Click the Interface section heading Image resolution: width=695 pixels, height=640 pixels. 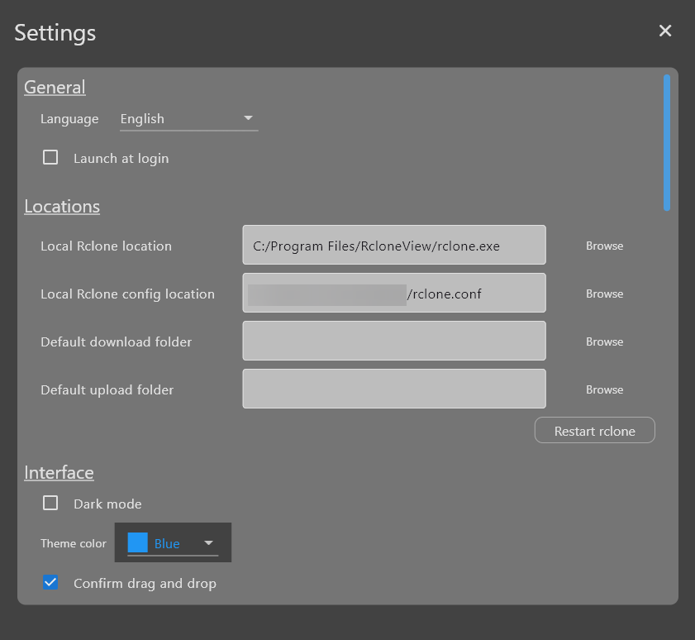point(59,473)
